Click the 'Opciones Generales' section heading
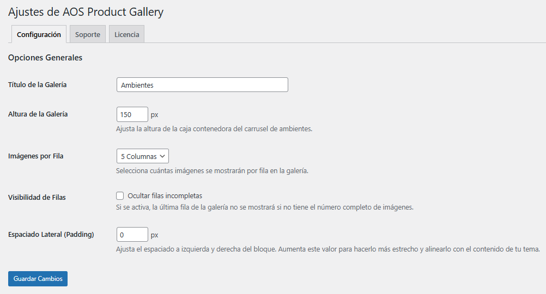This screenshot has height=294, width=546. coord(45,58)
